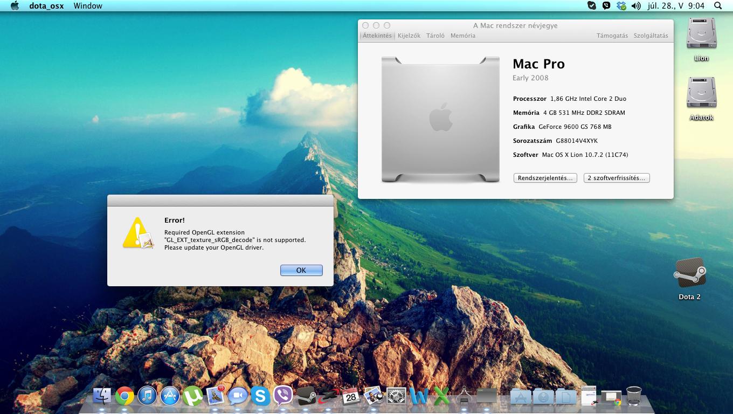Image resolution: width=733 pixels, height=414 pixels.
Task: Open the Window menu
Action: coord(88,5)
